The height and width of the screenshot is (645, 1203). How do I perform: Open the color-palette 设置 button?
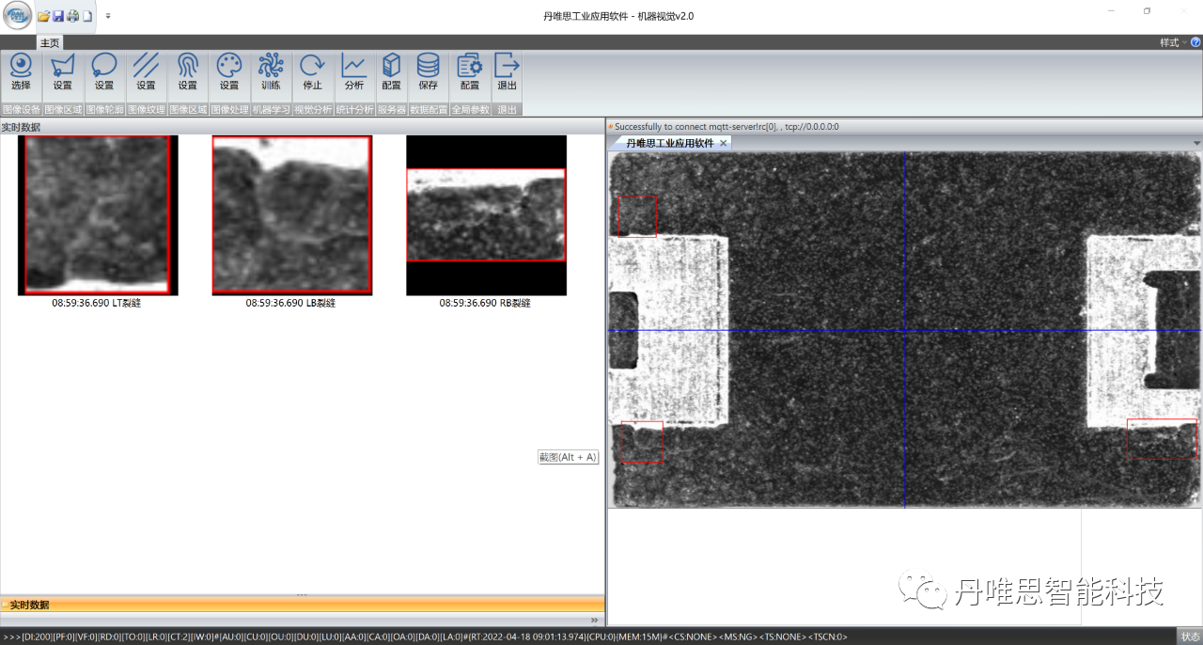(229, 72)
